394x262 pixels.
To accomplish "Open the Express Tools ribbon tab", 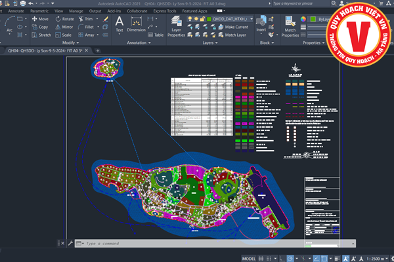I will click(166, 11).
